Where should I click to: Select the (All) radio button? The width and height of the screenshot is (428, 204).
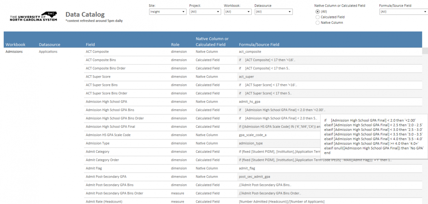(317, 12)
